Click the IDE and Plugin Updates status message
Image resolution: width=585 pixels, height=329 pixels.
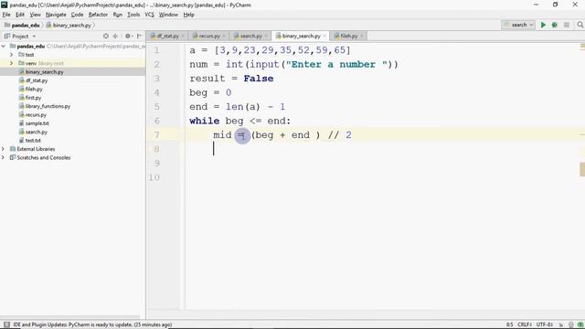[x=92, y=324]
